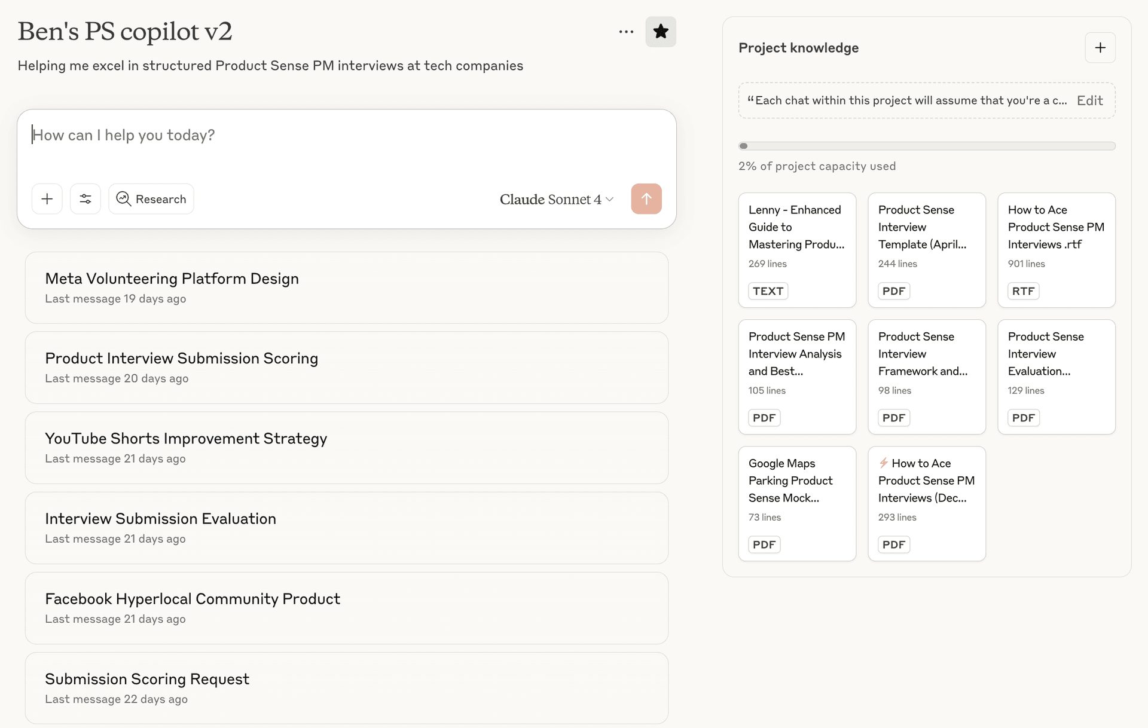Image resolution: width=1148 pixels, height=728 pixels.
Task: Click '269 lines' on the Lenny card
Action: click(768, 264)
